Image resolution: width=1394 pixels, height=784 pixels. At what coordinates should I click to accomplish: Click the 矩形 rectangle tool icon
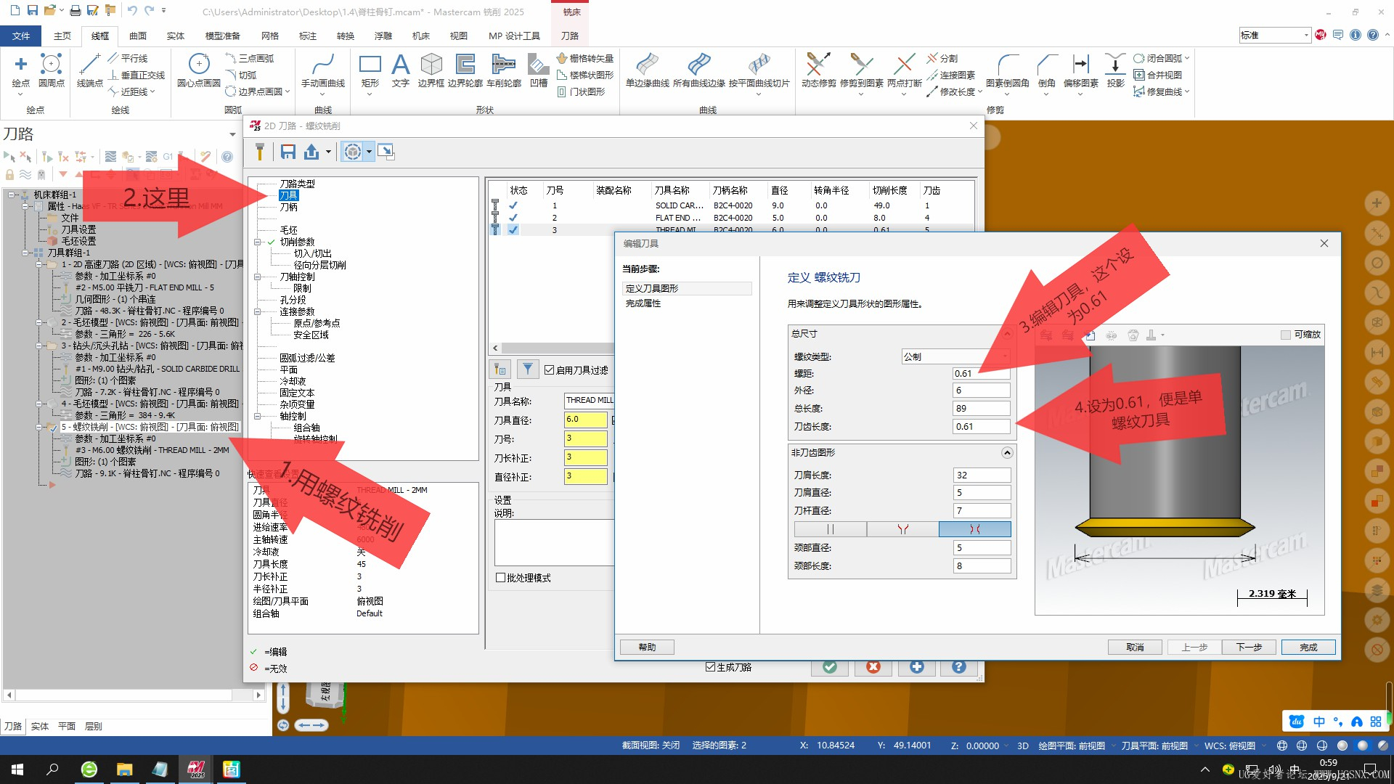370,65
